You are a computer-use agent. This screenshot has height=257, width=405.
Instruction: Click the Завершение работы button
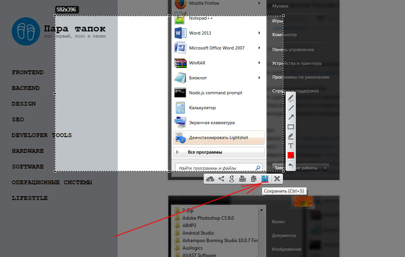tap(296, 168)
